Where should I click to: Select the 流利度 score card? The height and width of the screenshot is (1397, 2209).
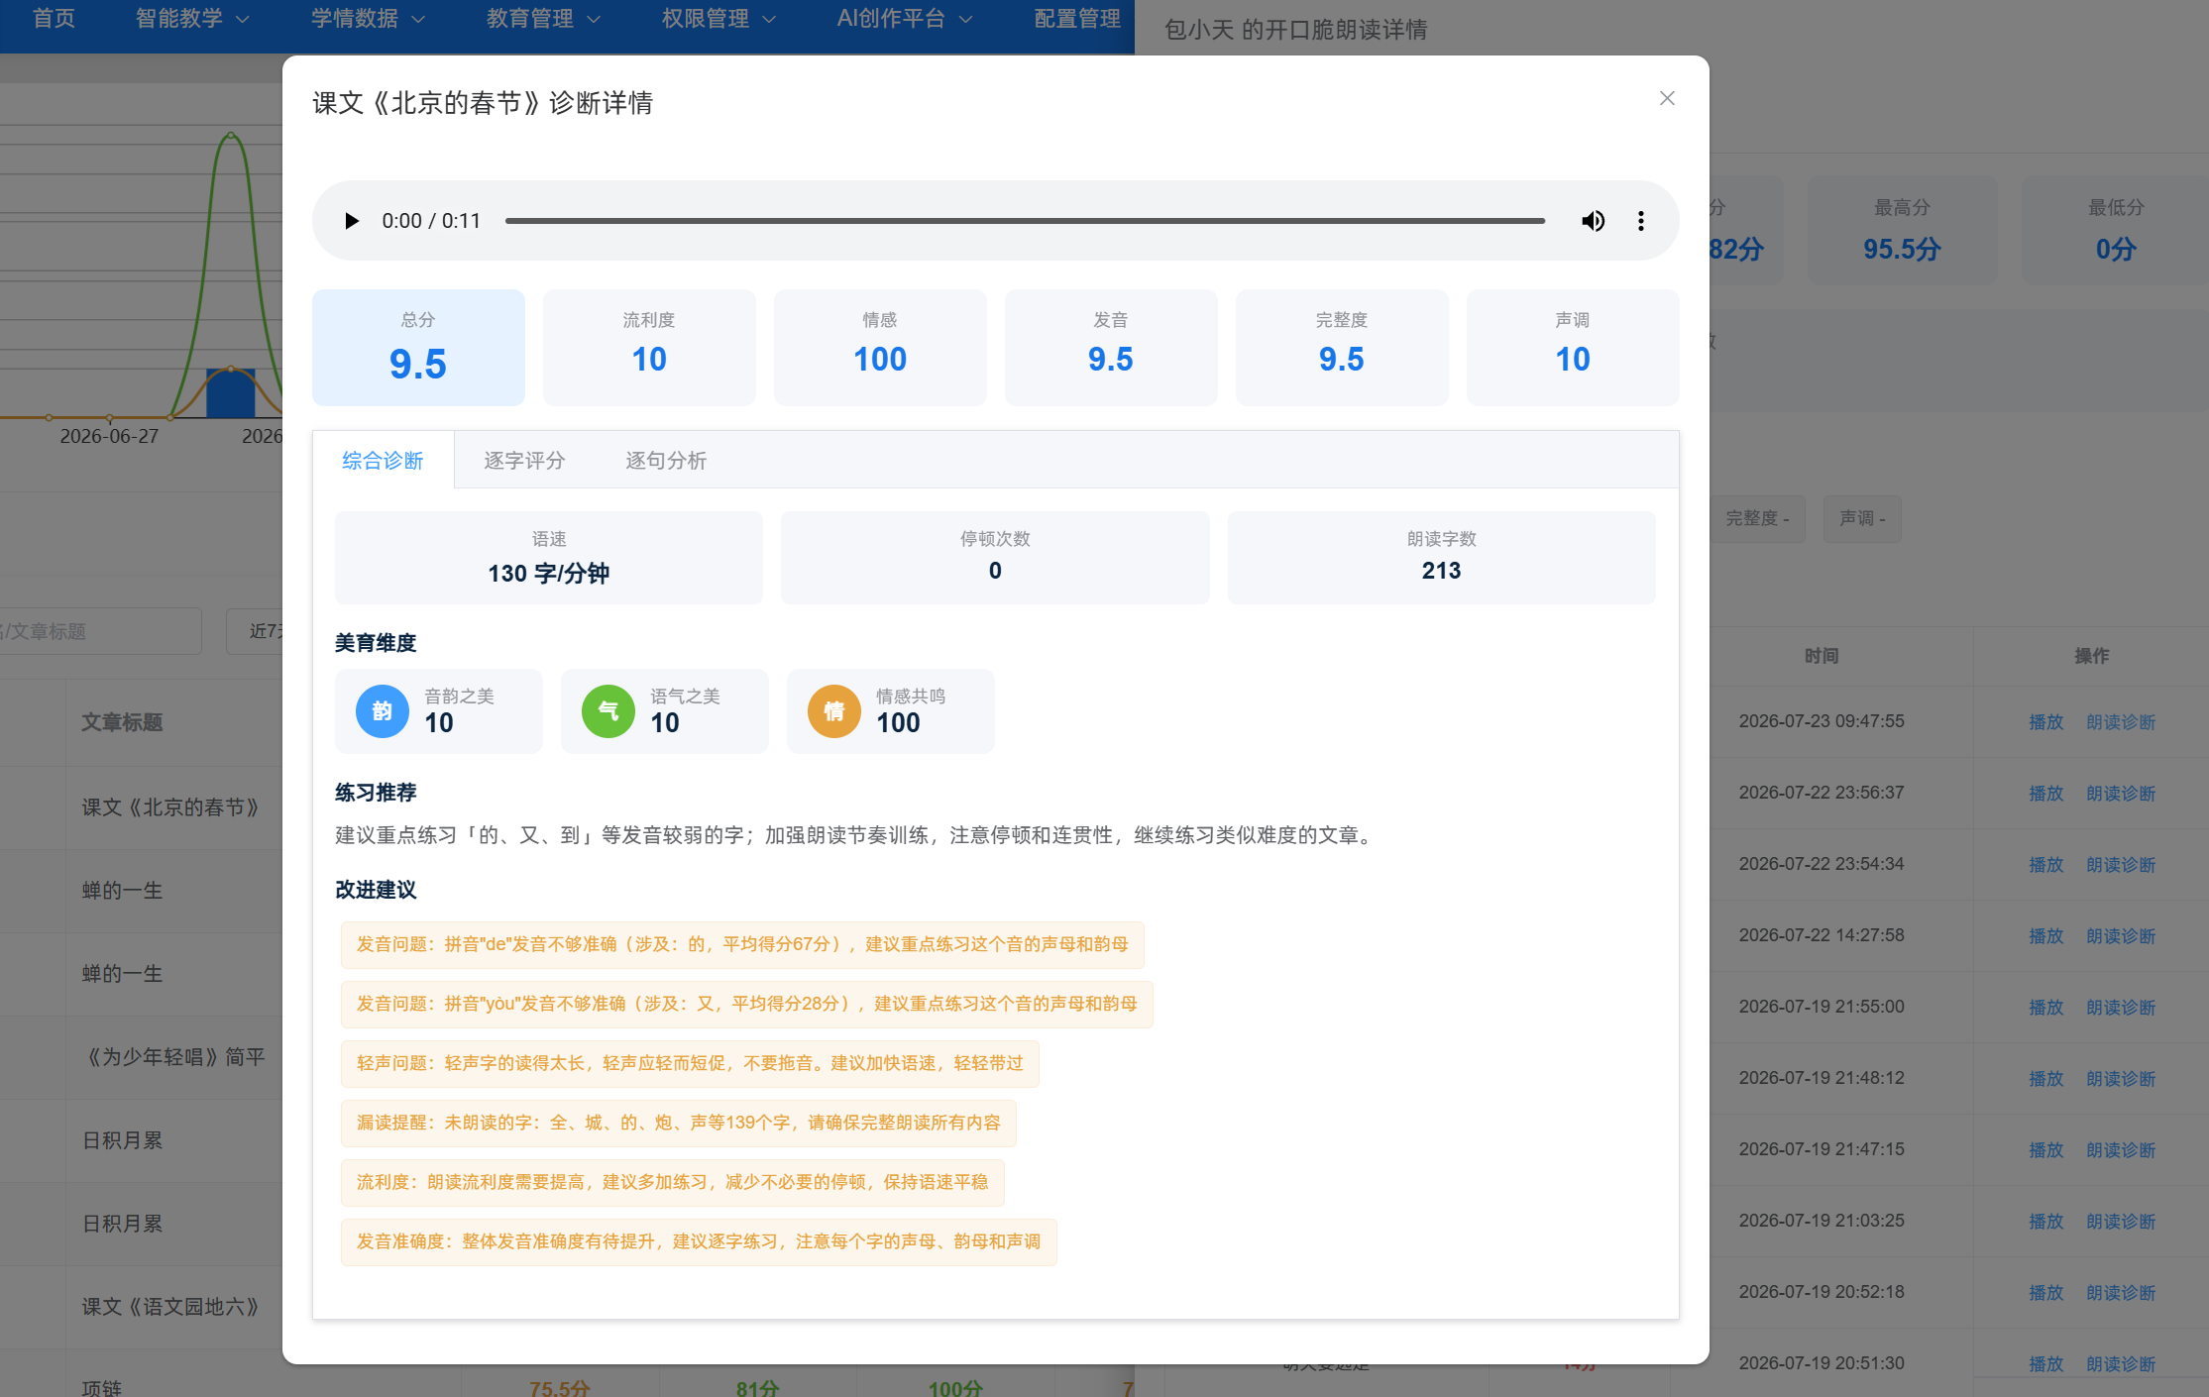[649, 348]
